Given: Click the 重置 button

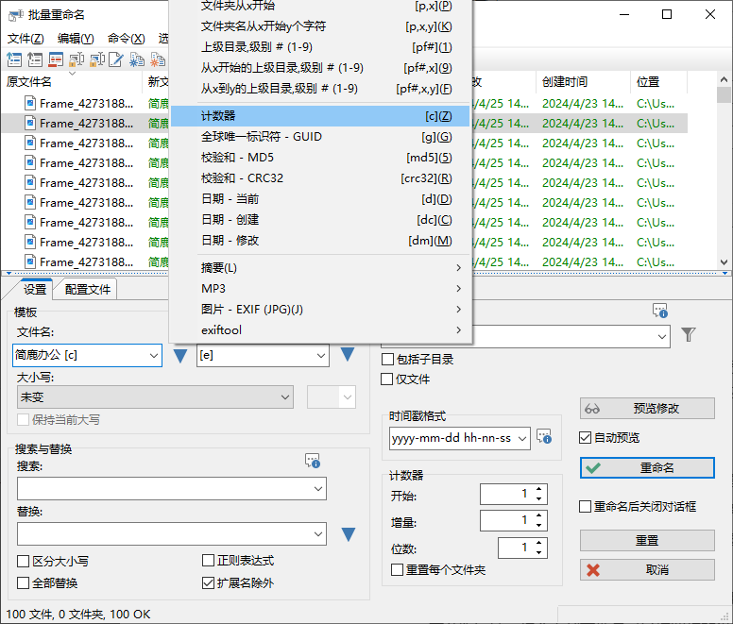Looking at the screenshot, I should click(x=647, y=540).
